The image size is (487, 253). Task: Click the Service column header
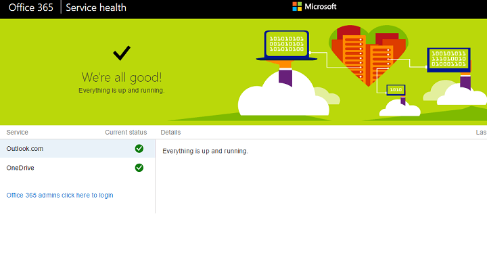[x=17, y=133]
